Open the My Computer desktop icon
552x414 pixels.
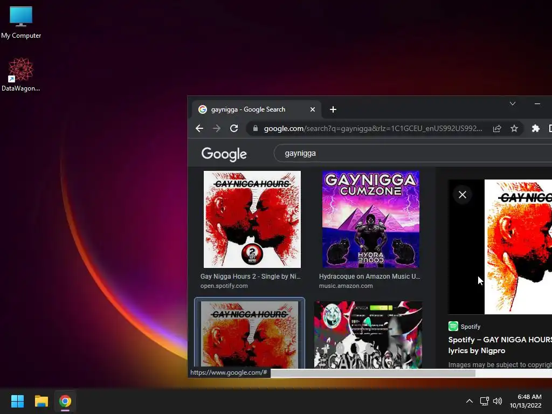tap(21, 22)
